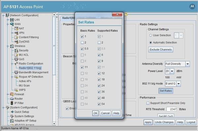
Task: Open Bandwidth Management in tree
Action: tap(34, 72)
